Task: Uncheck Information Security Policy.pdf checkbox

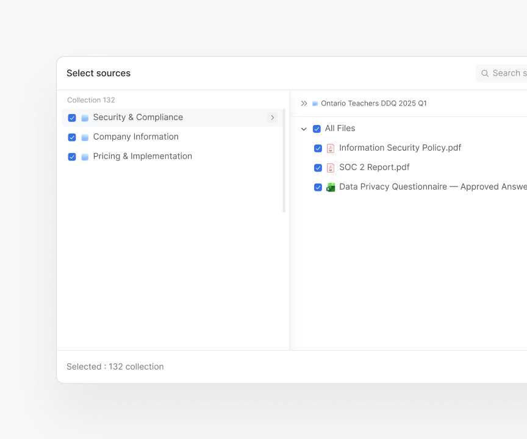Action: pyautogui.click(x=318, y=148)
